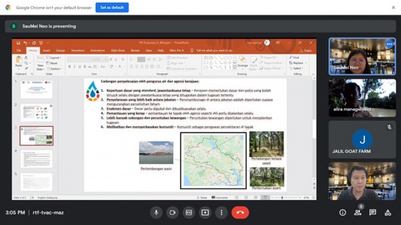Open more options three-dot menu
This screenshot has height=225, width=401.
coord(221,212)
